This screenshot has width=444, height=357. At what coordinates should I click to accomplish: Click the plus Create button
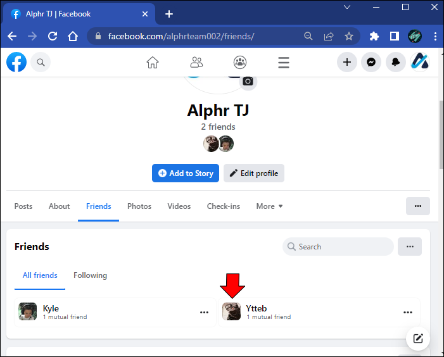click(x=347, y=62)
